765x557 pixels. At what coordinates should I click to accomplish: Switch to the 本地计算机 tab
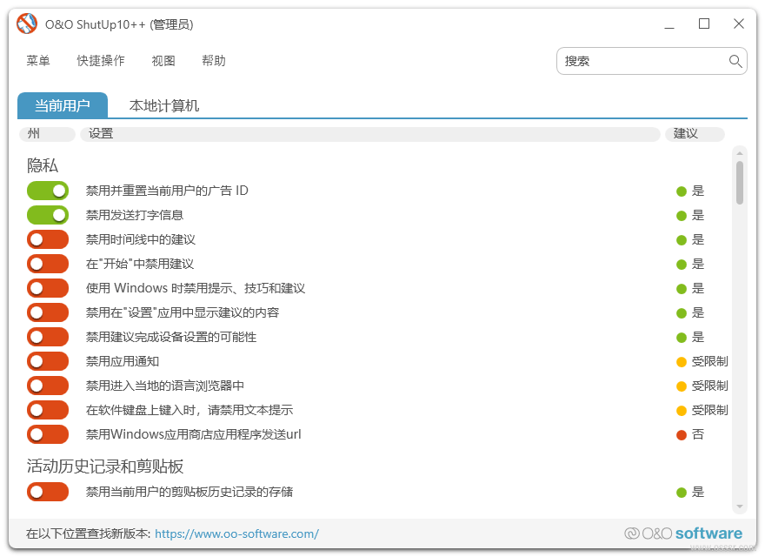(x=164, y=105)
